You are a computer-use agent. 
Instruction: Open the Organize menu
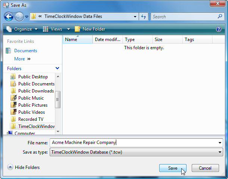[22, 29]
